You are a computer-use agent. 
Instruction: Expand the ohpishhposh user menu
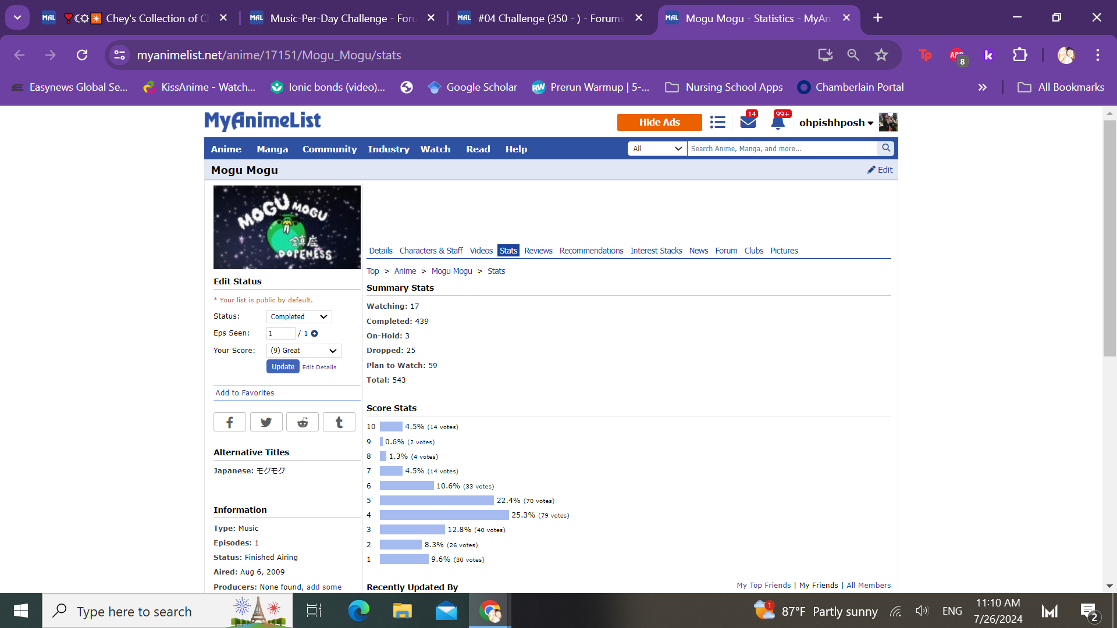coord(836,123)
